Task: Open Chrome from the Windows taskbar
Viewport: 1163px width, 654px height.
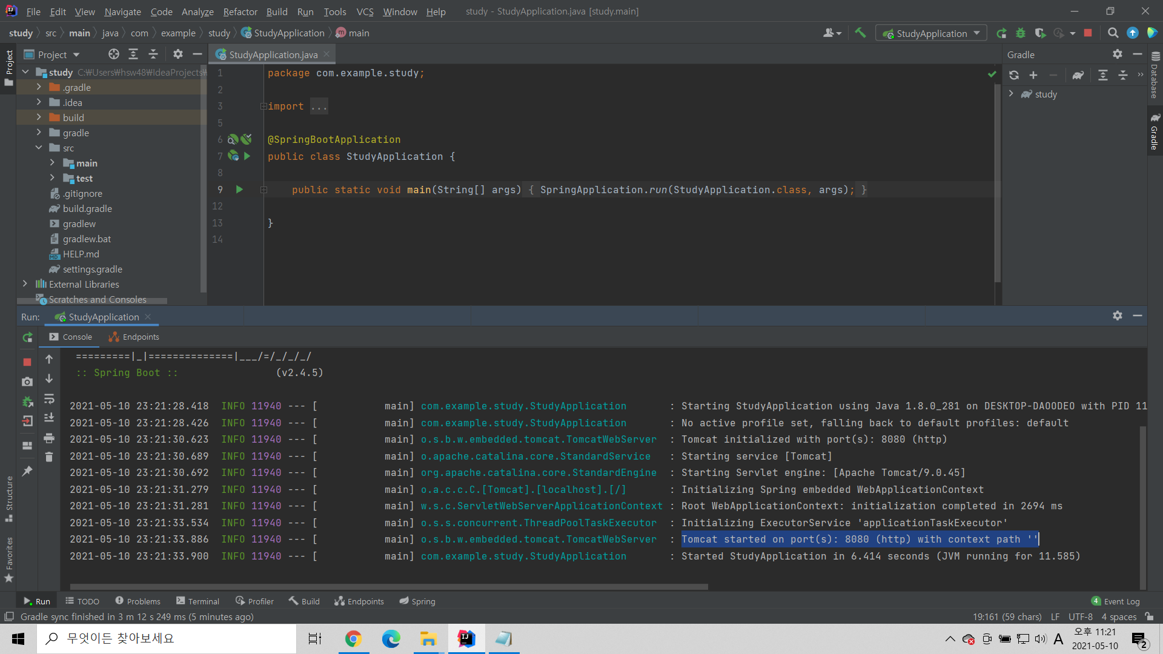Action: (353, 639)
